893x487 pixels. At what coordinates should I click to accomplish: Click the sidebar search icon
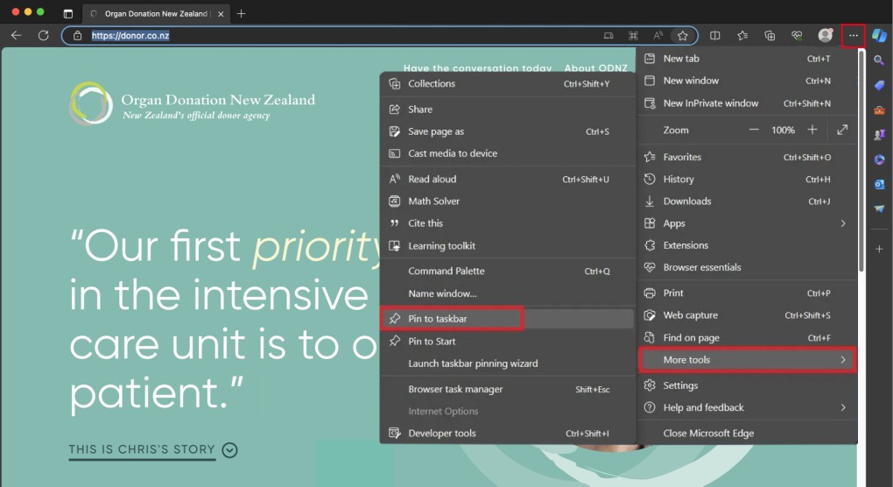879,60
